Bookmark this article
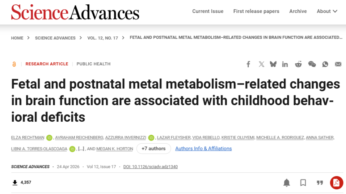 click(303, 182)
